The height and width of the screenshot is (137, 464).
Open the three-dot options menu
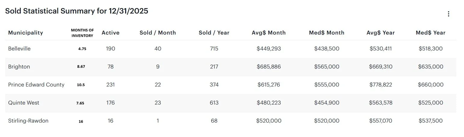[448, 14]
